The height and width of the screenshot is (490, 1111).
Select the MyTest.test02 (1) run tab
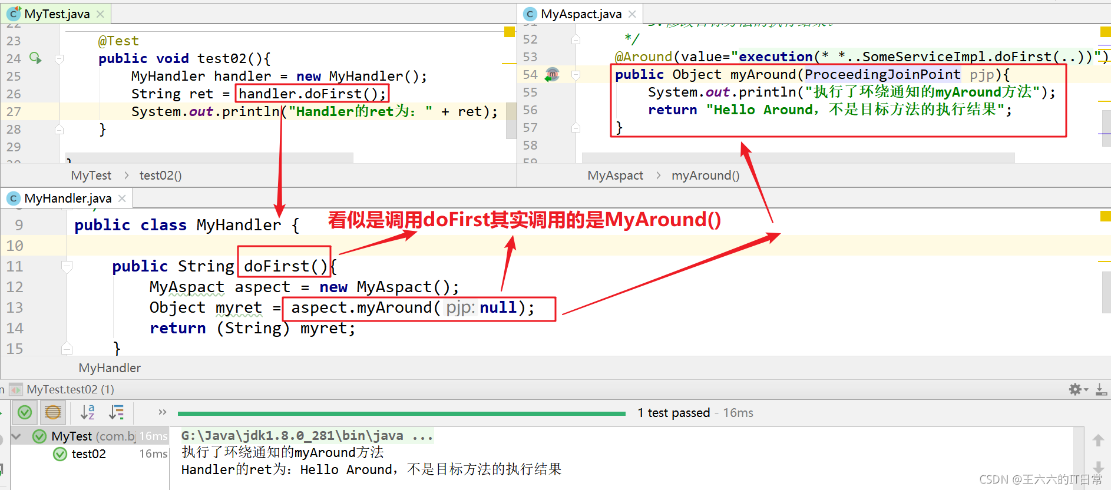70,389
